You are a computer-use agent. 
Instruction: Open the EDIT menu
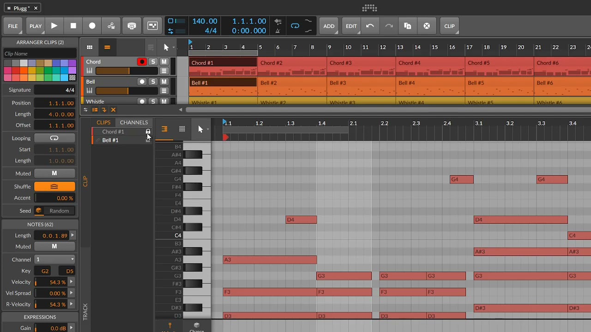tap(351, 26)
